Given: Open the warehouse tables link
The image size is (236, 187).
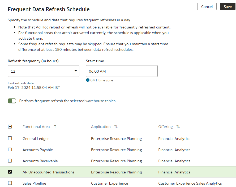Looking at the screenshot, I should pyautogui.click(x=100, y=101).
